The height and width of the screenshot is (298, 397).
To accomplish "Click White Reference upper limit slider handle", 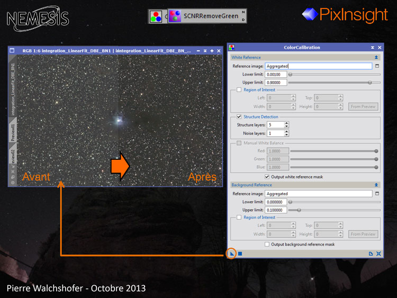I will click(370, 83).
